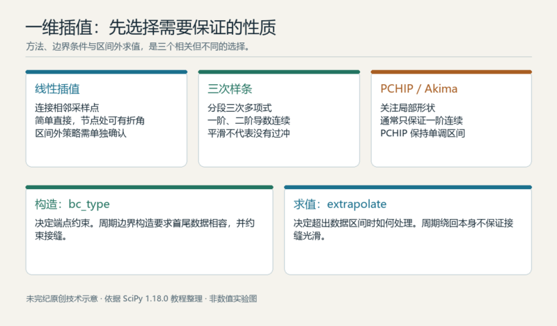Viewport: 557px width, 326px height.
Task: Click the title 一维插值：先选择需要保证的性质
Action: [x=150, y=27]
